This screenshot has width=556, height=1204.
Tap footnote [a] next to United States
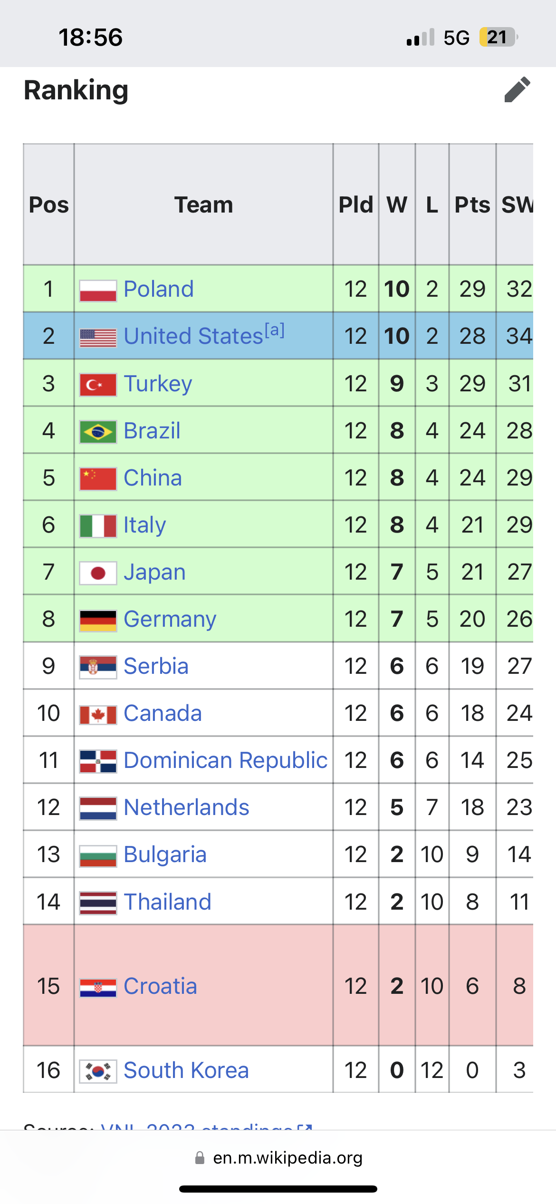(x=275, y=330)
